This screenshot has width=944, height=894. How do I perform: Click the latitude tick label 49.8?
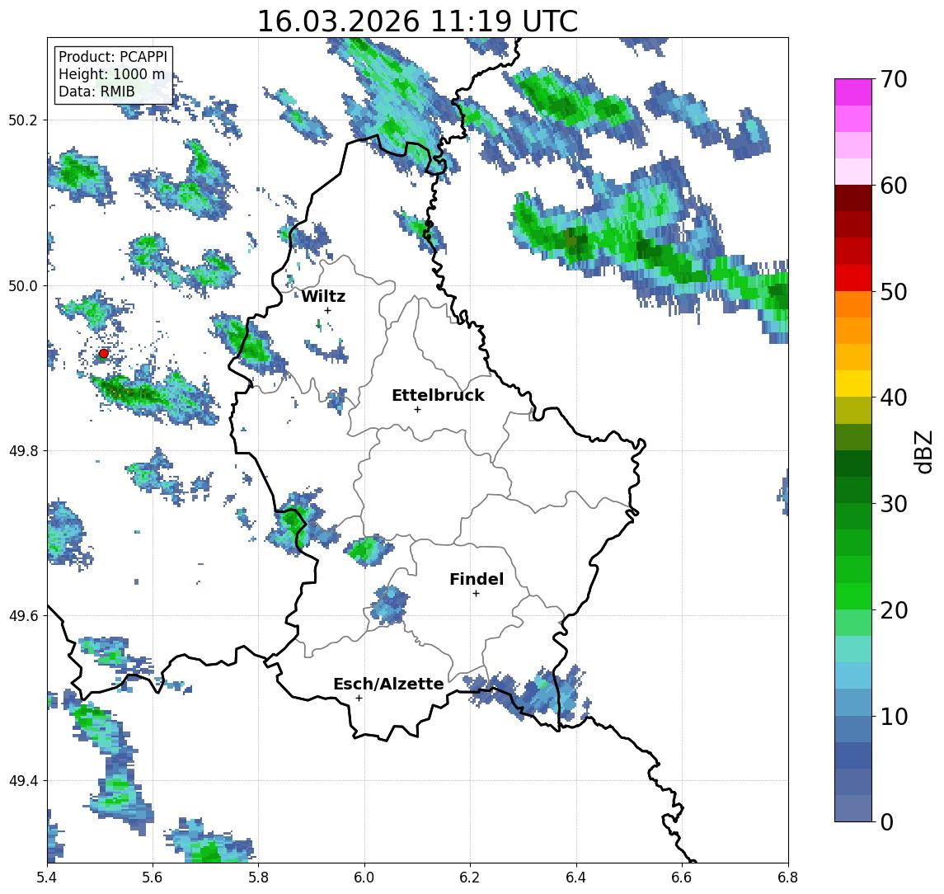tap(23, 450)
